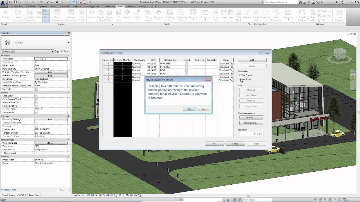Click the Alphanumeric button under Numbering options
Screen dimensions: 360x202
pyautogui.click(x=251, y=123)
